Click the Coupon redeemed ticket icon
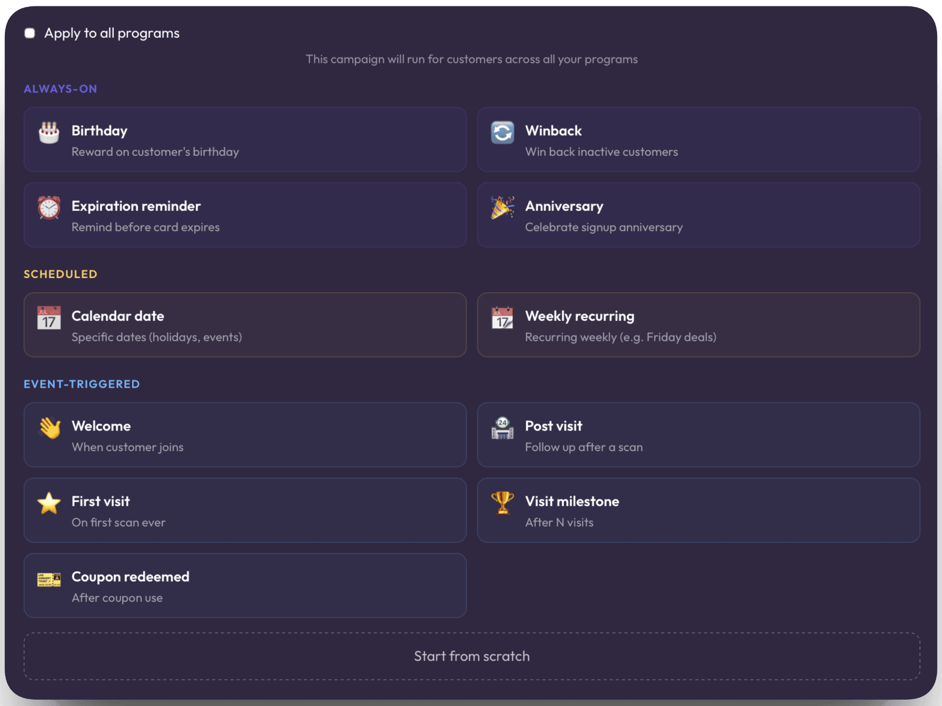Image resolution: width=942 pixels, height=706 pixels. (49, 579)
